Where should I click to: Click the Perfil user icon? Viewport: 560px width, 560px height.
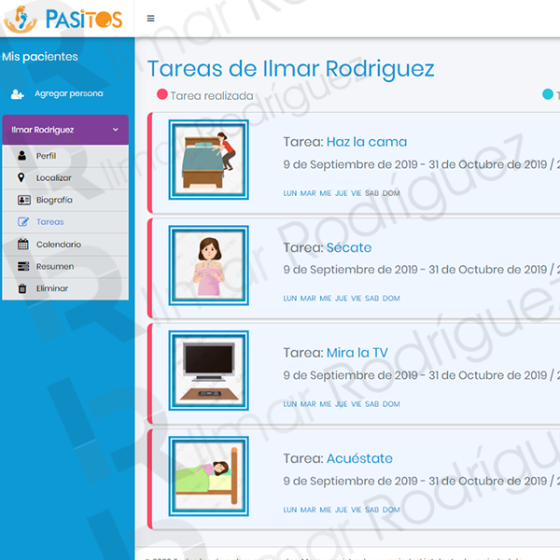click(22, 156)
